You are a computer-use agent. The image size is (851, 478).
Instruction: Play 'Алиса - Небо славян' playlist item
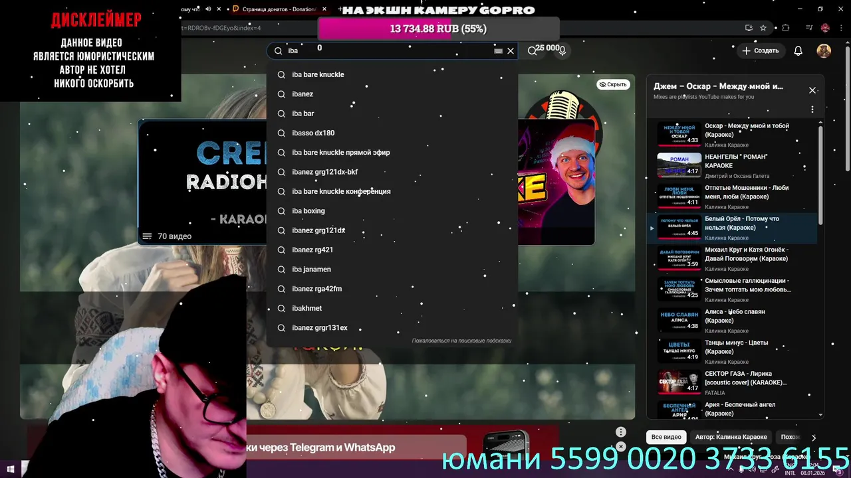[x=732, y=321]
